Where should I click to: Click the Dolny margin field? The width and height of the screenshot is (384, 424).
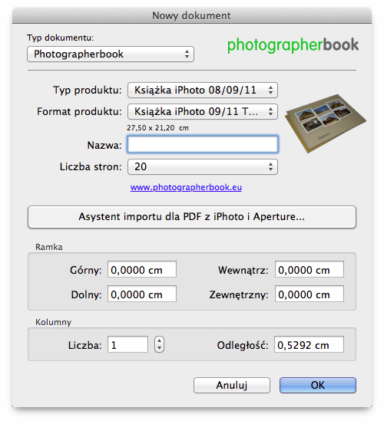[142, 294]
